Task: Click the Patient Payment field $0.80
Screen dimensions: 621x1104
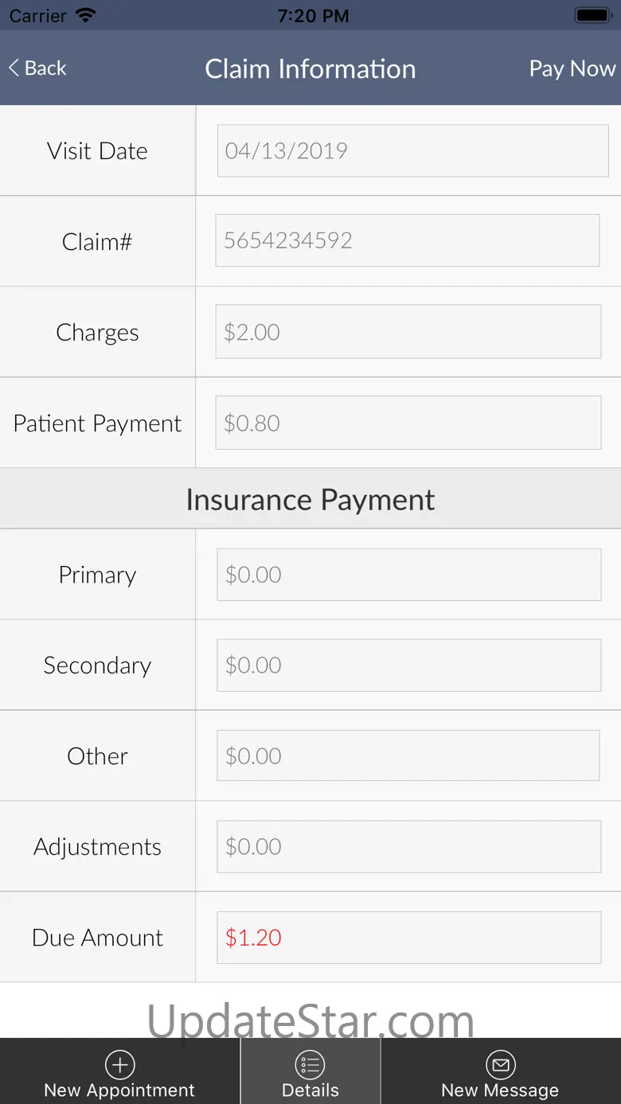Action: (408, 423)
